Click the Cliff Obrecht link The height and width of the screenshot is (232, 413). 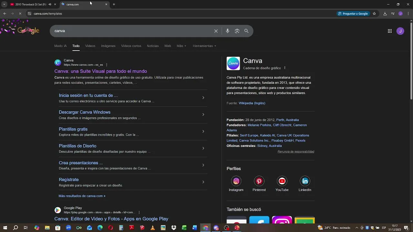(x=282, y=125)
